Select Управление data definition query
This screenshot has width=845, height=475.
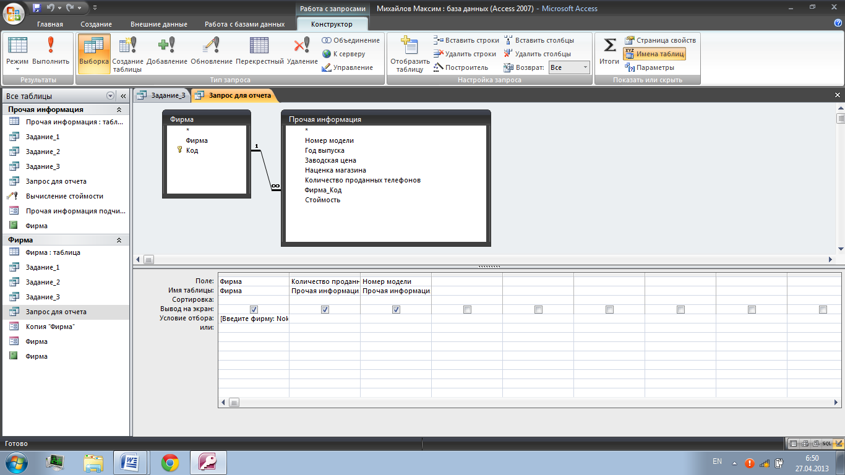[x=348, y=67]
